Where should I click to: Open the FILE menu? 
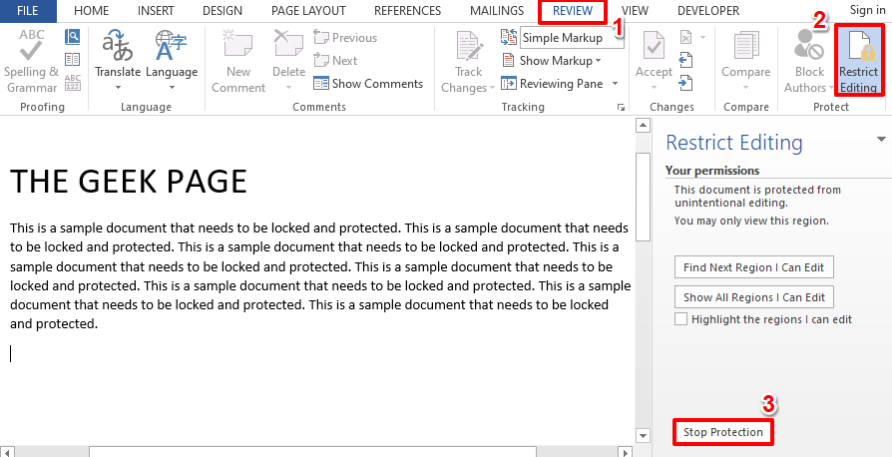click(x=27, y=11)
